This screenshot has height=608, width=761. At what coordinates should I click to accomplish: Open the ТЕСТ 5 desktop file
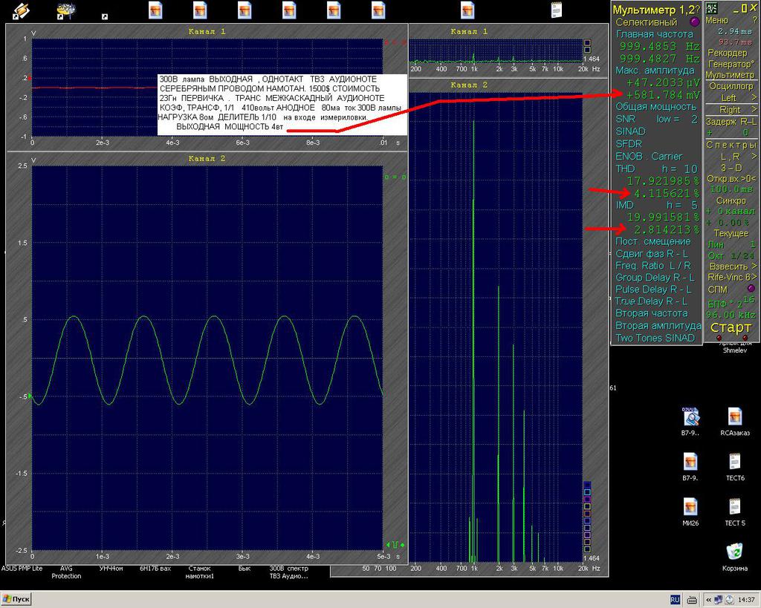click(735, 512)
